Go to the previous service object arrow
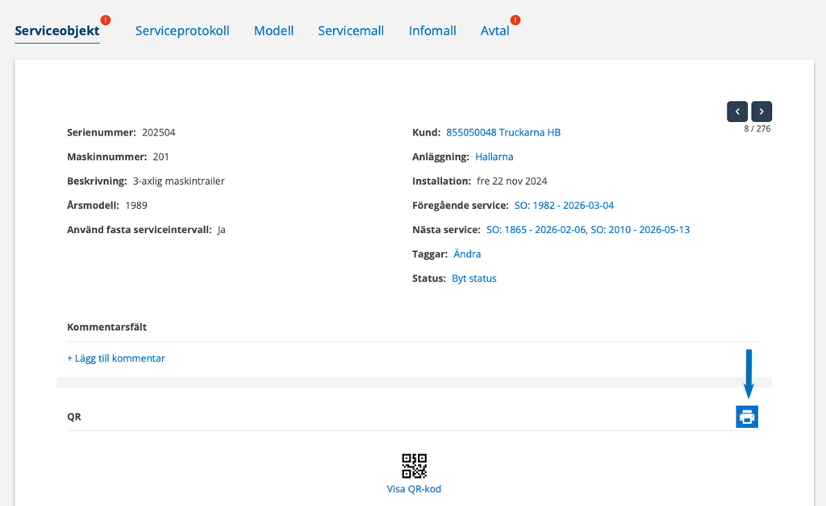Image resolution: width=826 pixels, height=506 pixels. point(736,111)
